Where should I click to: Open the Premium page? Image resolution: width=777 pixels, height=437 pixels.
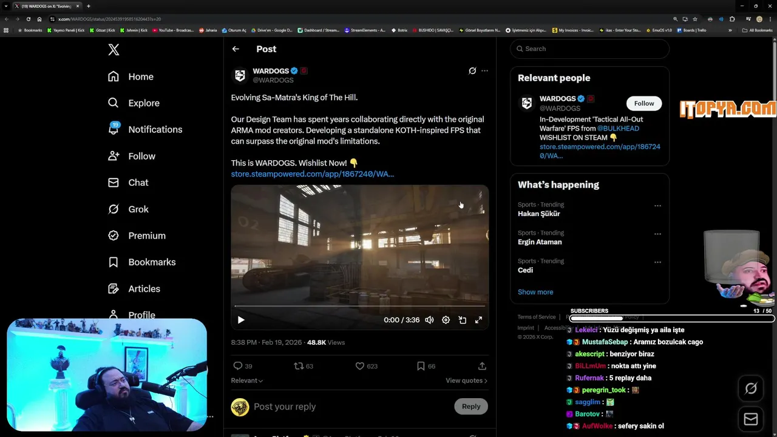pyautogui.click(x=137, y=235)
